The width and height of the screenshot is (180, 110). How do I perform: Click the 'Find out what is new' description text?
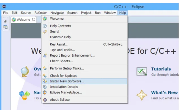pos(165,98)
